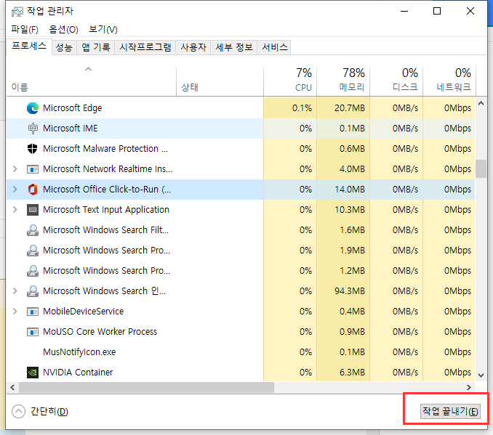Sort by the 상태 column header
Viewport: 493px width, 435px height.
(x=220, y=81)
